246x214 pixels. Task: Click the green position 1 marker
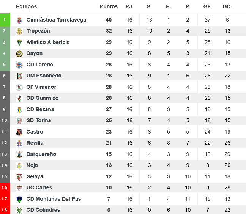5,20
